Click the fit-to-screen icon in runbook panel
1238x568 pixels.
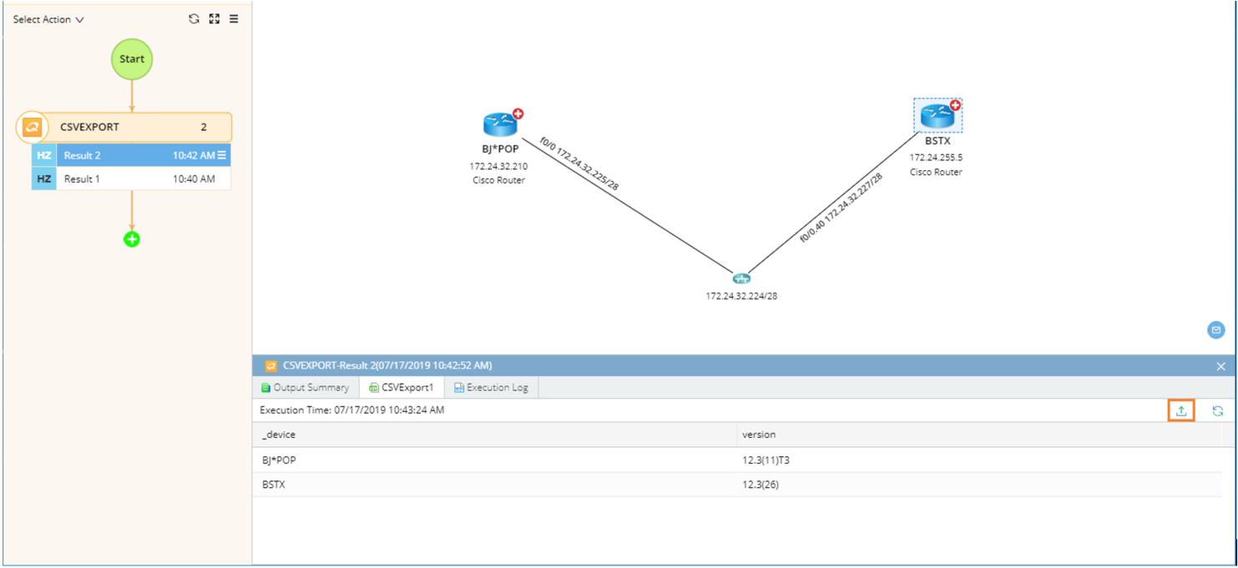tap(215, 19)
